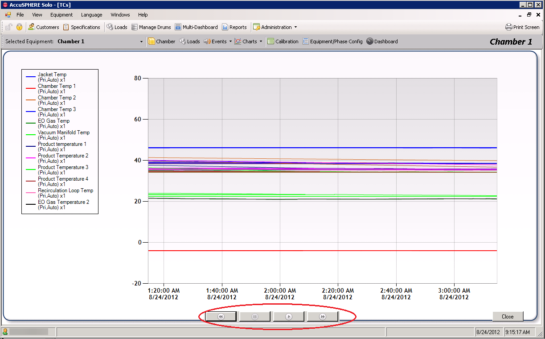The width and height of the screenshot is (545, 339).
Task: Open the Language menu
Action: pos(91,15)
